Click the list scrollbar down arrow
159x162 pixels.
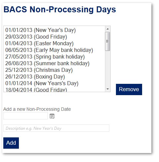[108, 89]
